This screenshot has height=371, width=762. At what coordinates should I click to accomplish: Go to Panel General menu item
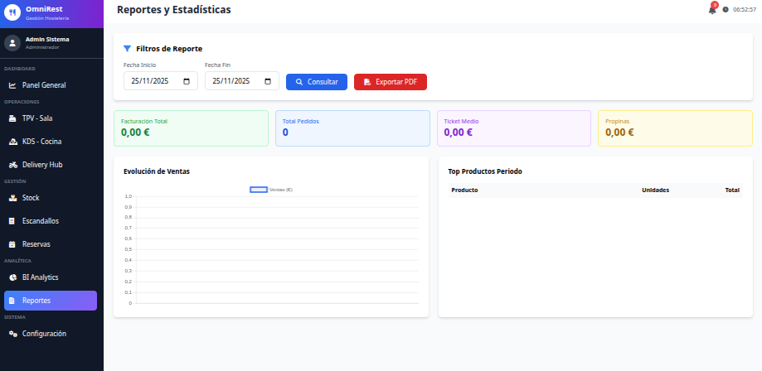pos(50,85)
